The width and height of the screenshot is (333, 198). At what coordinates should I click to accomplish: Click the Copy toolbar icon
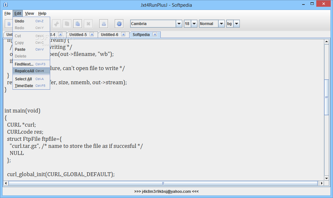tap(67, 23)
